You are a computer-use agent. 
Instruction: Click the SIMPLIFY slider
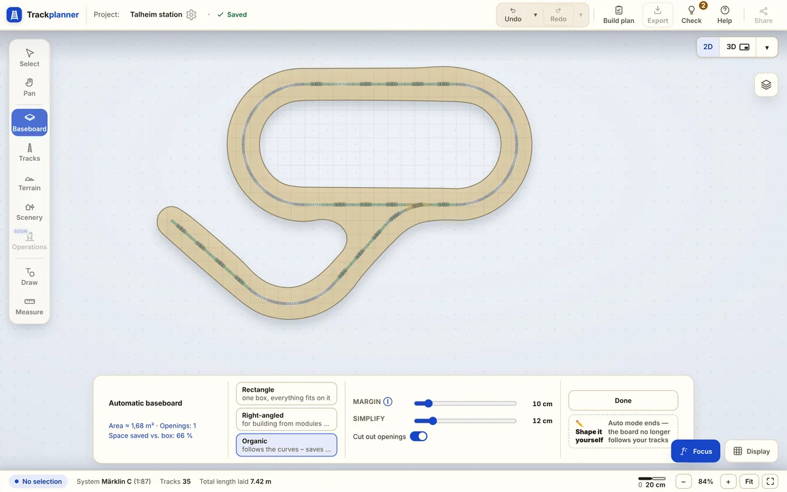pos(465,420)
